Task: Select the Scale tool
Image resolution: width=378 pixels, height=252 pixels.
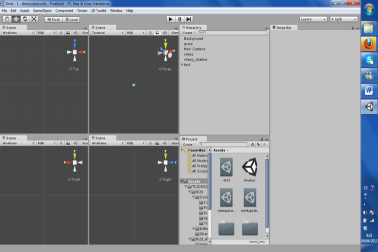Action: click(33, 19)
